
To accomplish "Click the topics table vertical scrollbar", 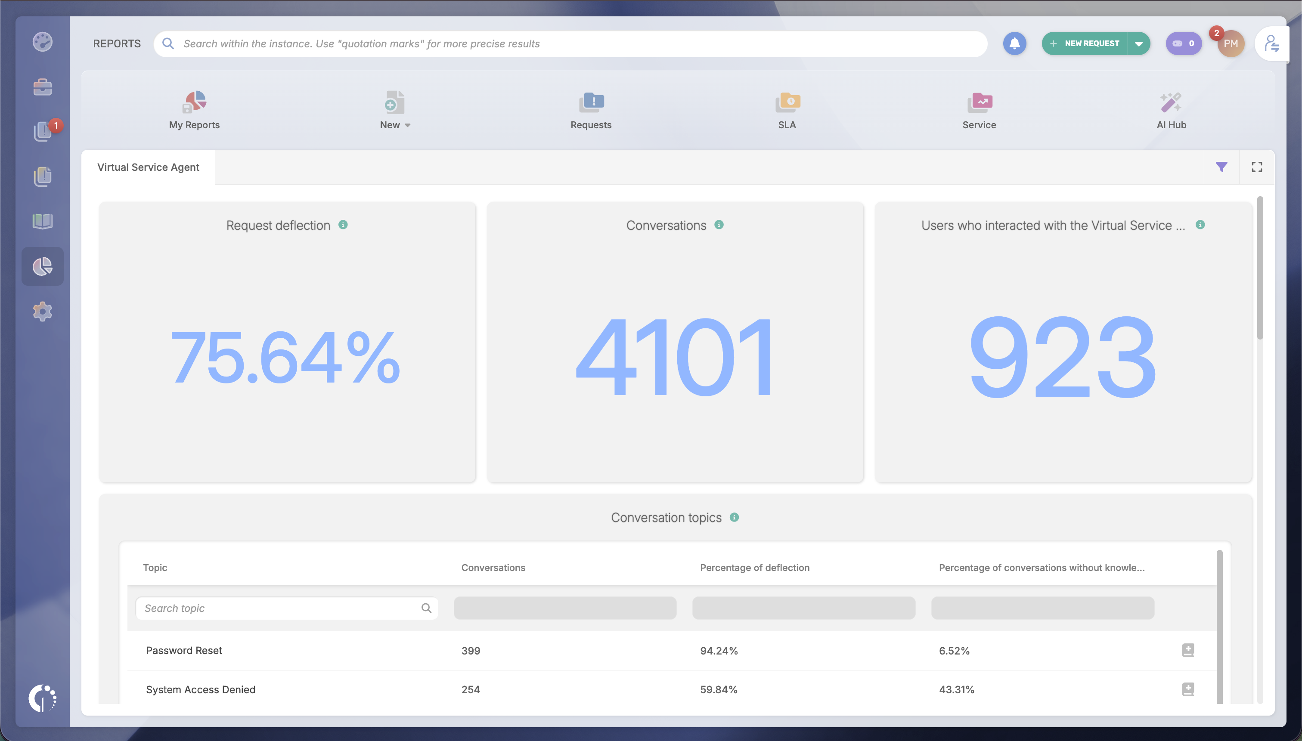I will click(1219, 627).
